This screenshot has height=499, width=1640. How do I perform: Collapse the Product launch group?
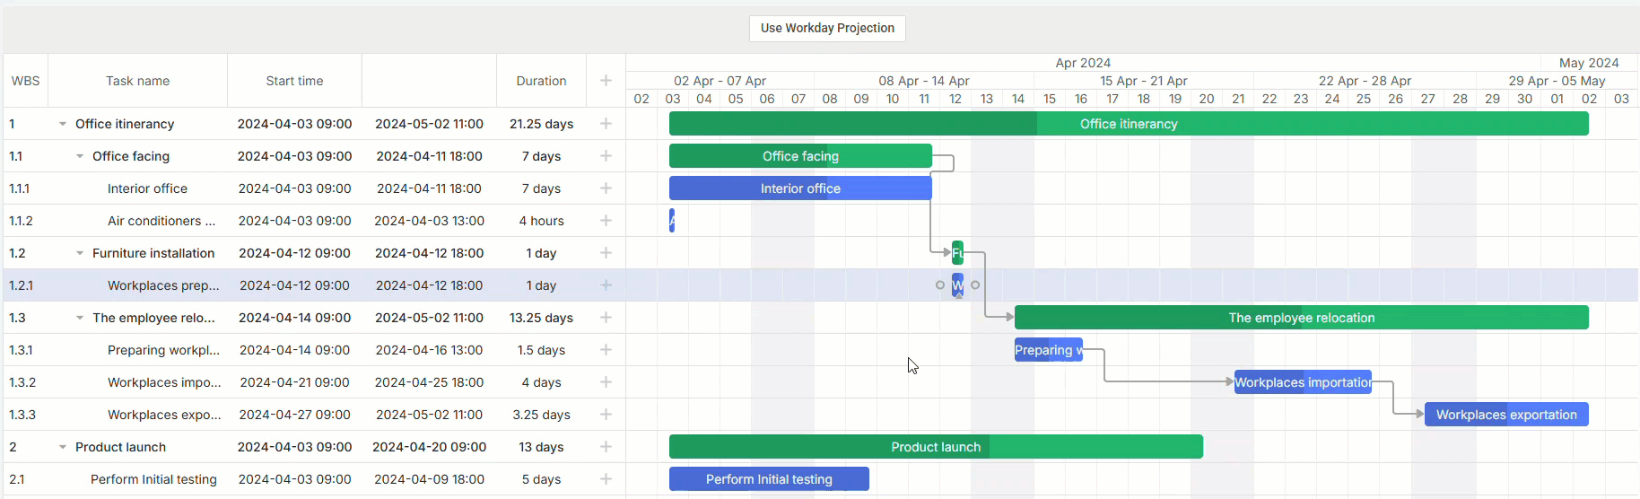click(63, 447)
